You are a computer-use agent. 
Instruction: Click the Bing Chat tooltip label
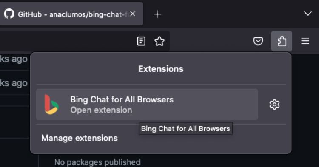(x=185, y=129)
